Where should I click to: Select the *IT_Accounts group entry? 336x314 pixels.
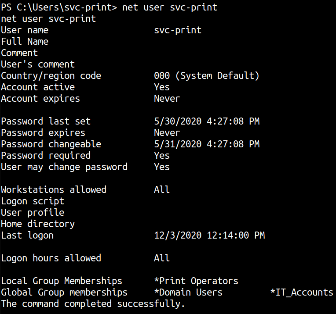(302, 293)
